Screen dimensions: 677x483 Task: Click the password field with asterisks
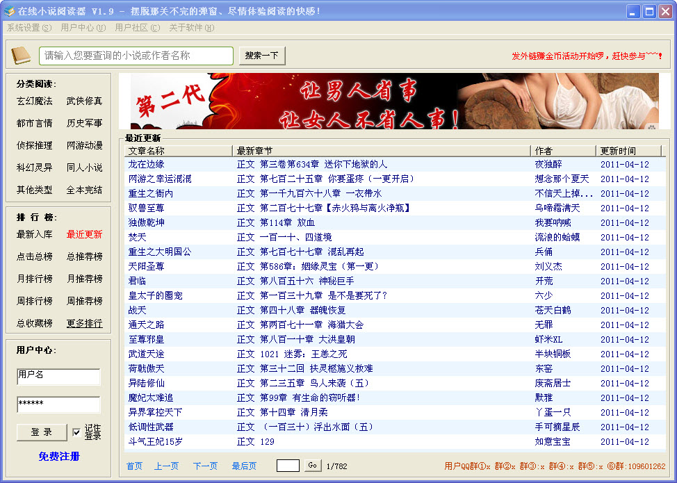coord(58,404)
